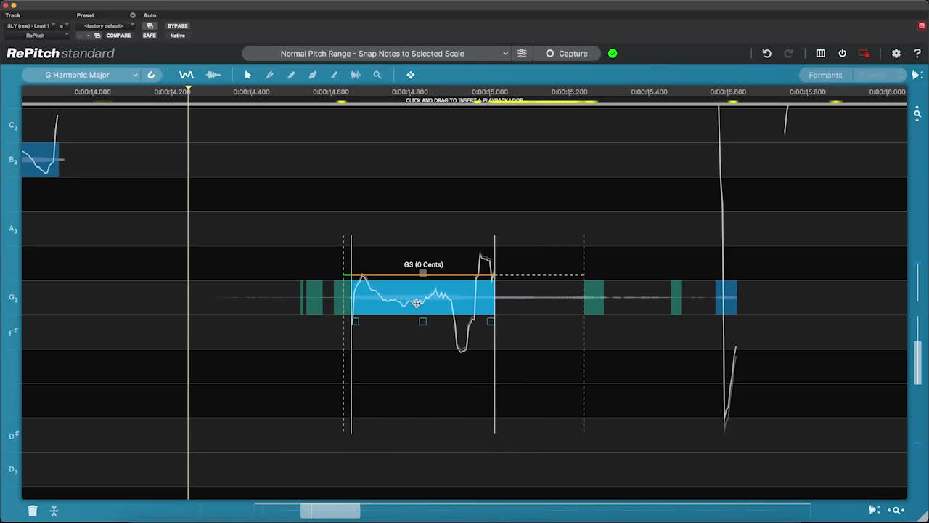Click timeline ruler at 0:00:15.000
The width and height of the screenshot is (929, 523).
(x=490, y=92)
